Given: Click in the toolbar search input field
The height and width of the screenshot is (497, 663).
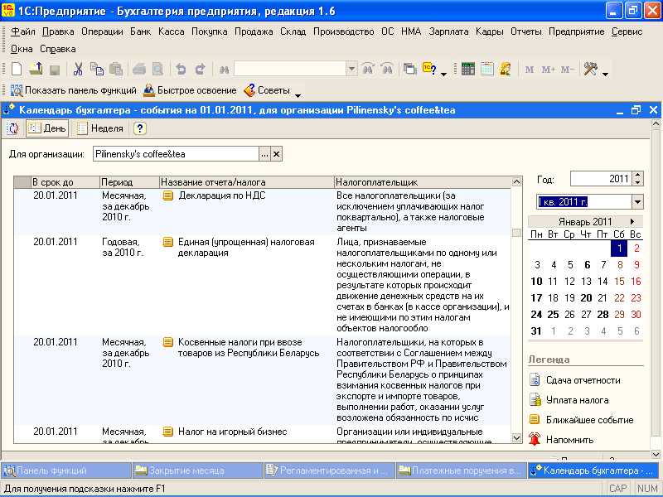Looking at the screenshot, I should (x=290, y=69).
